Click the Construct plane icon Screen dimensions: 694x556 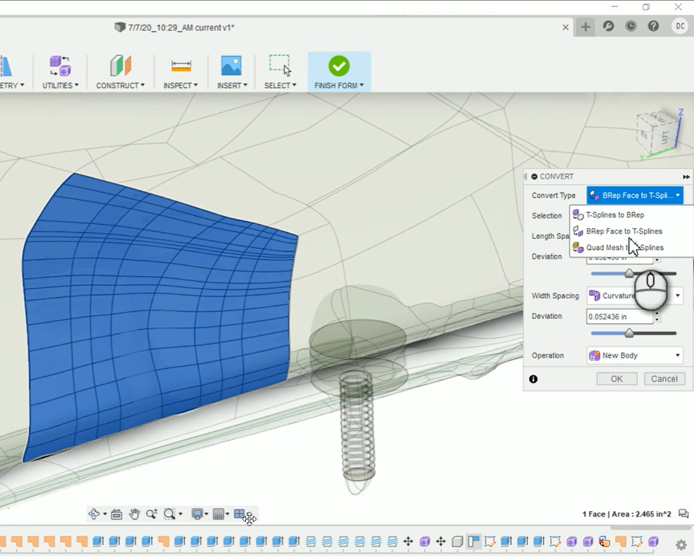120,66
